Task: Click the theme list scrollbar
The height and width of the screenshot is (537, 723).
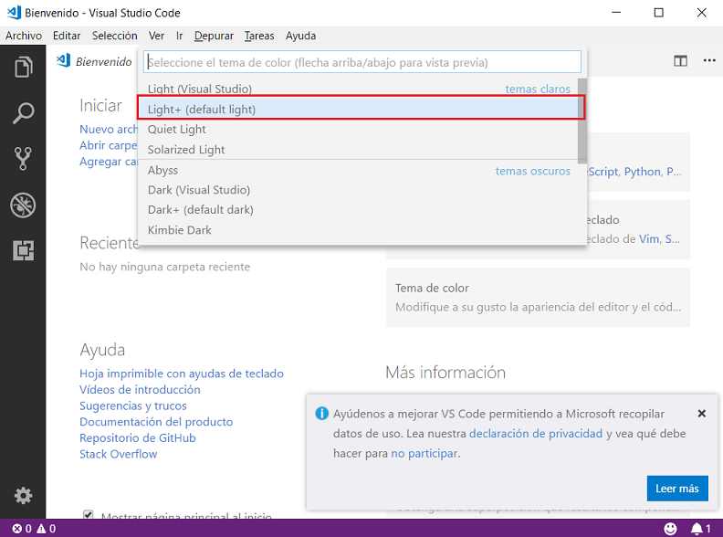Action: point(582,121)
